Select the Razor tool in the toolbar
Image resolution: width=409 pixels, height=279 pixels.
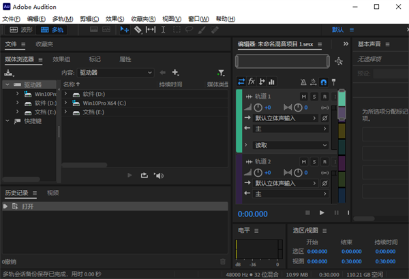point(138,30)
